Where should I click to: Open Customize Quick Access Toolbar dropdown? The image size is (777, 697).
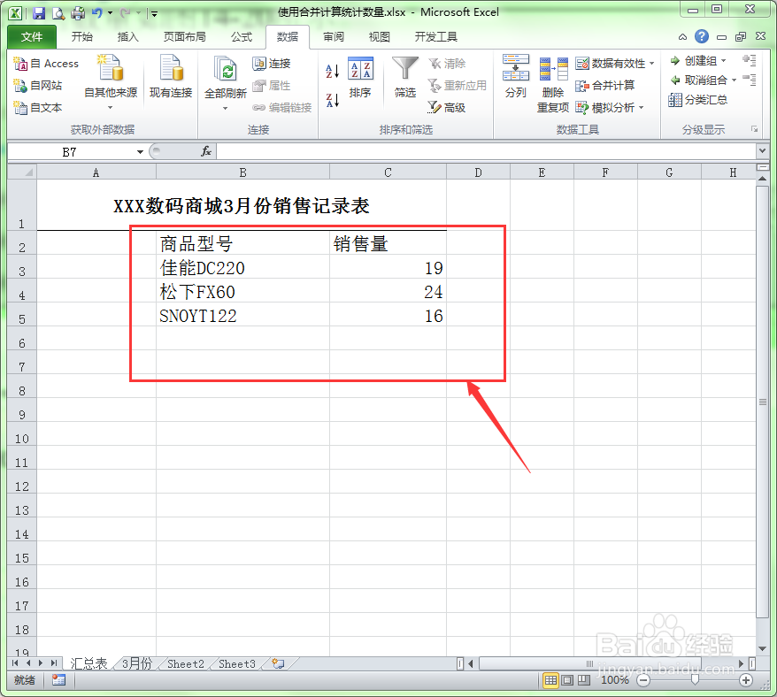(x=155, y=14)
